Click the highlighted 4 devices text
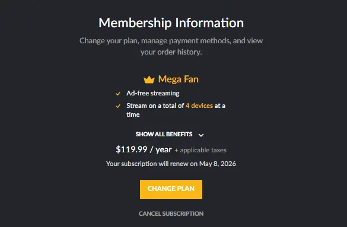Image resolution: width=347 pixels, height=227 pixels. pyautogui.click(x=199, y=105)
